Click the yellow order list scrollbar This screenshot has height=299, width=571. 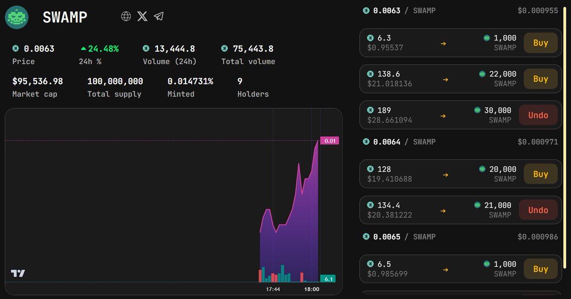pos(565,138)
